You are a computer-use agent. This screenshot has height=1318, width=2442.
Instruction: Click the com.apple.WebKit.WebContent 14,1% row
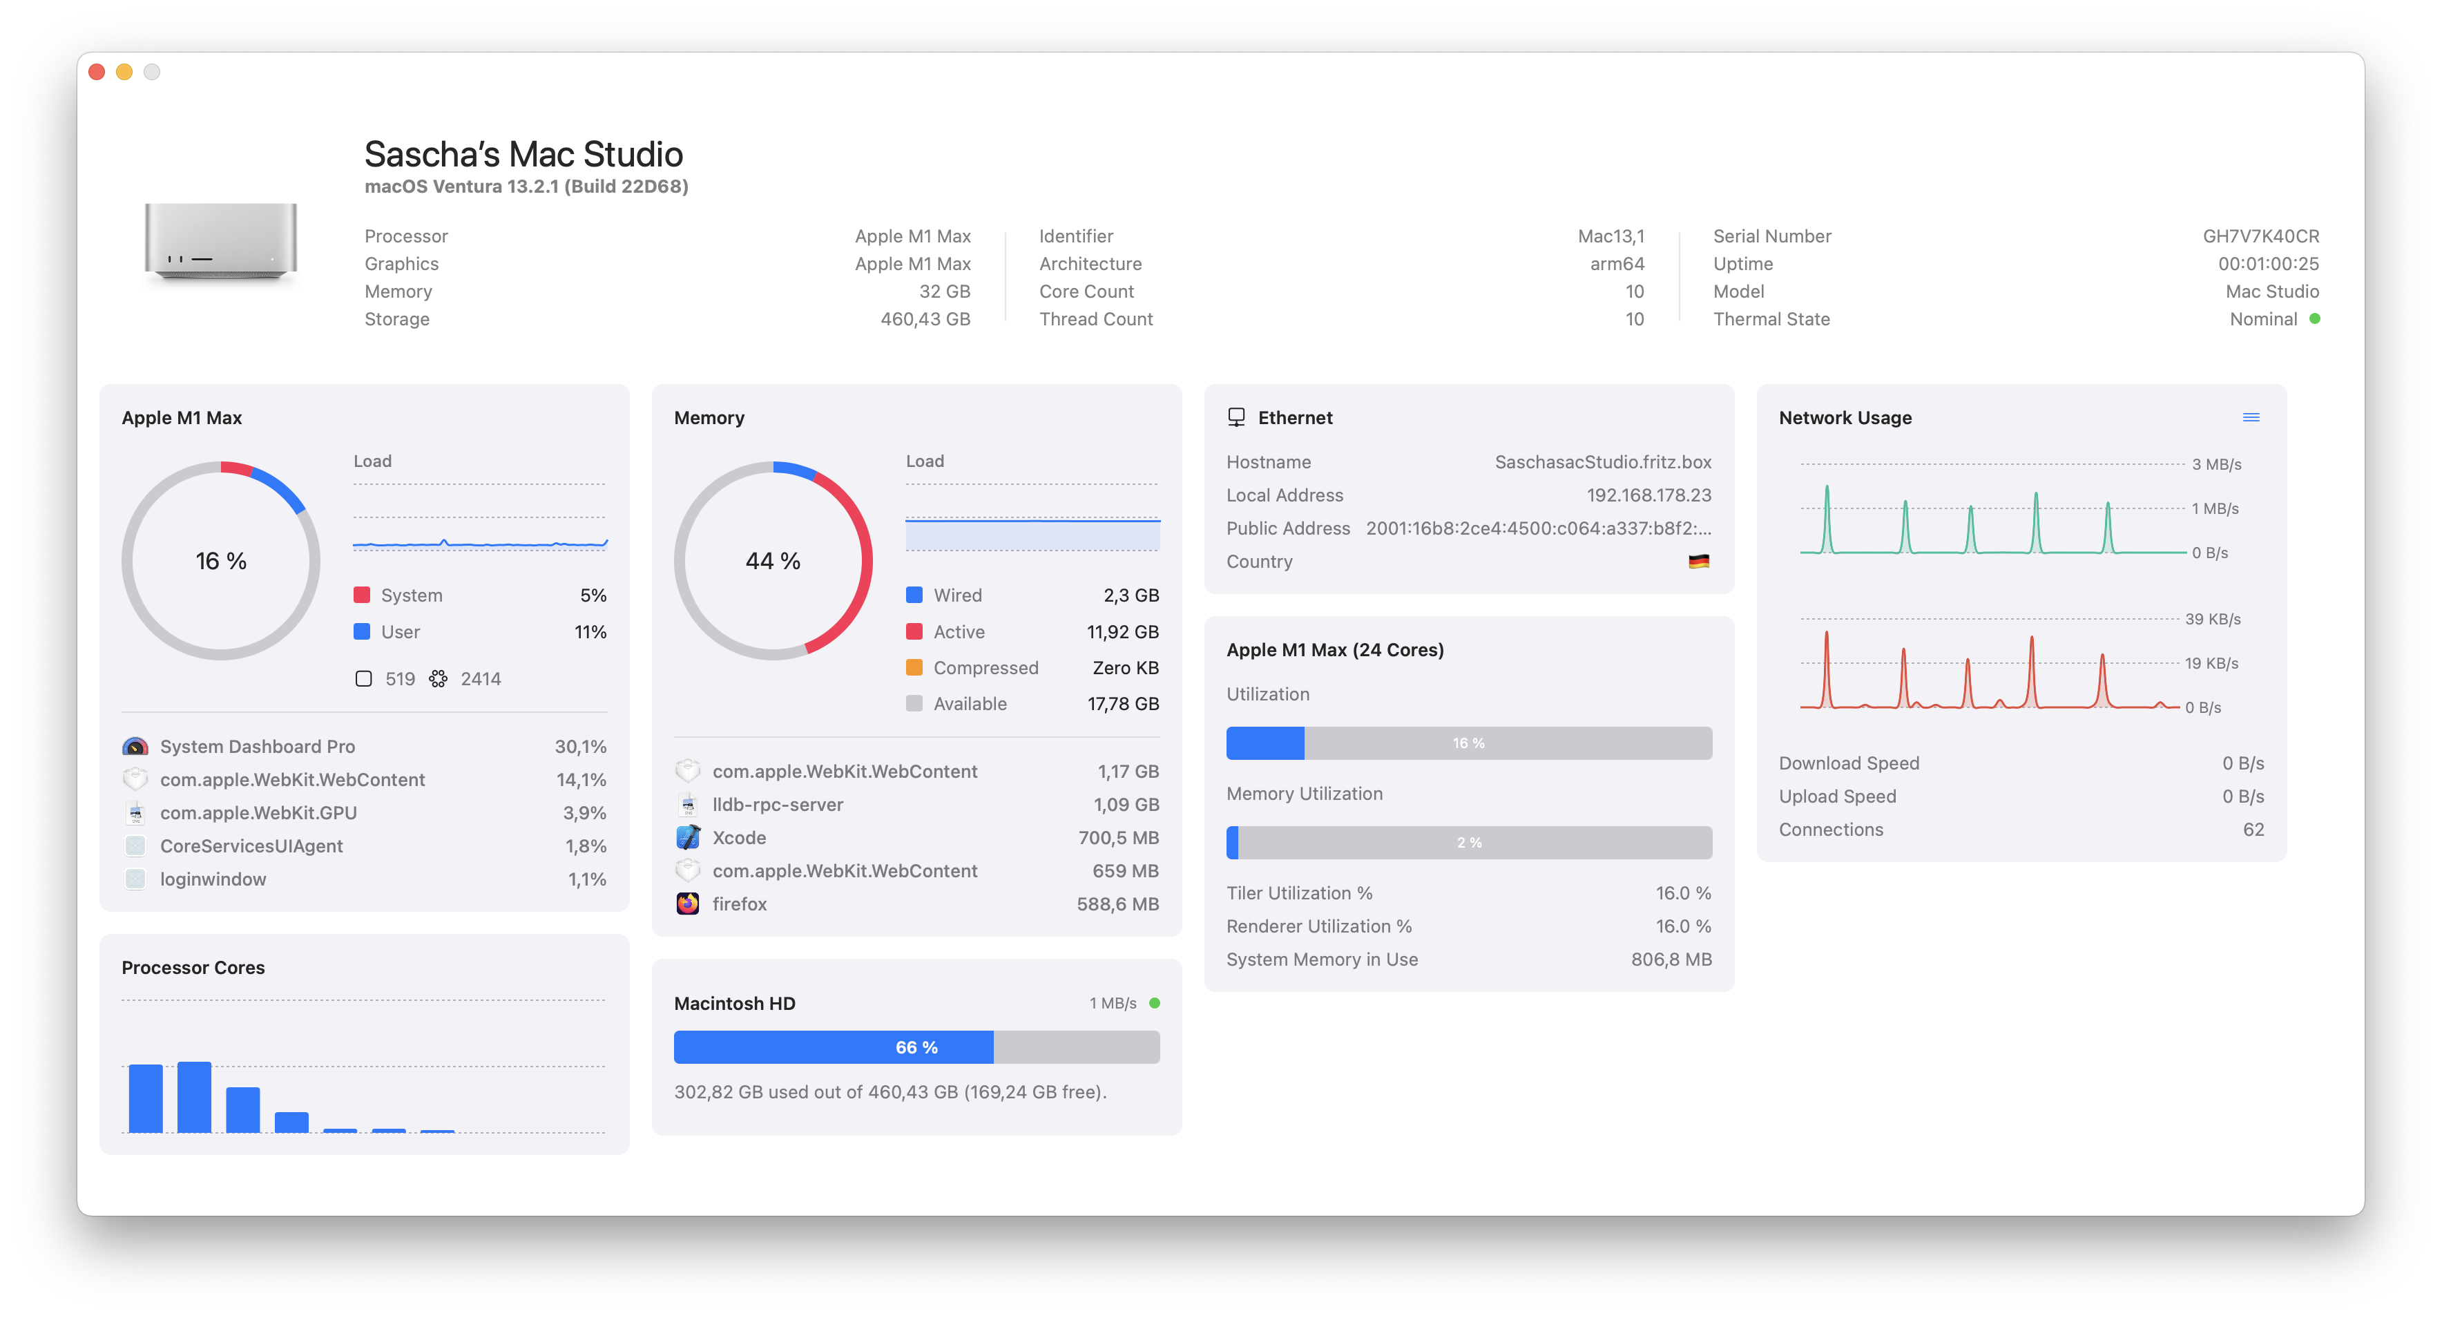(x=364, y=779)
